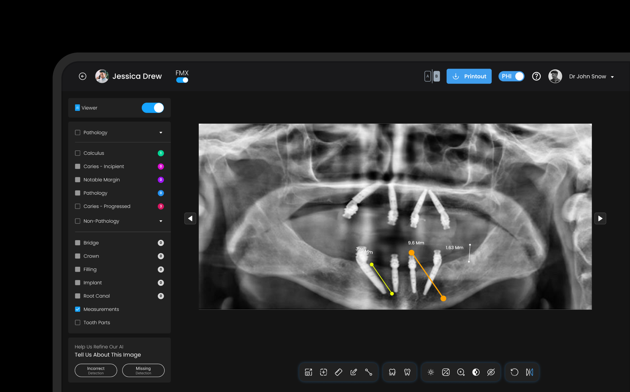Toggle the PHI switch off
The width and height of the screenshot is (630, 392).
pos(511,76)
